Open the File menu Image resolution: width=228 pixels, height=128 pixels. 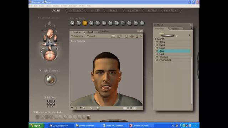[31, 6]
